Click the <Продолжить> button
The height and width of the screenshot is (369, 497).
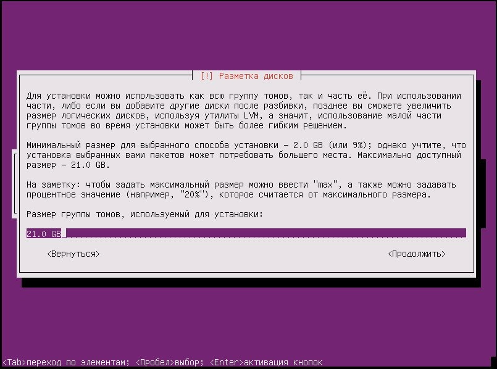point(416,254)
